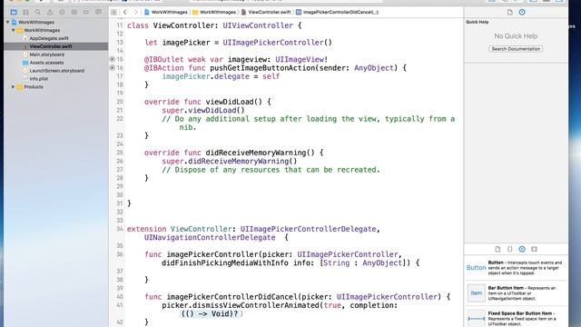Click the related items grid icon
Viewport: 581px width, 327px height.
click(113, 12)
